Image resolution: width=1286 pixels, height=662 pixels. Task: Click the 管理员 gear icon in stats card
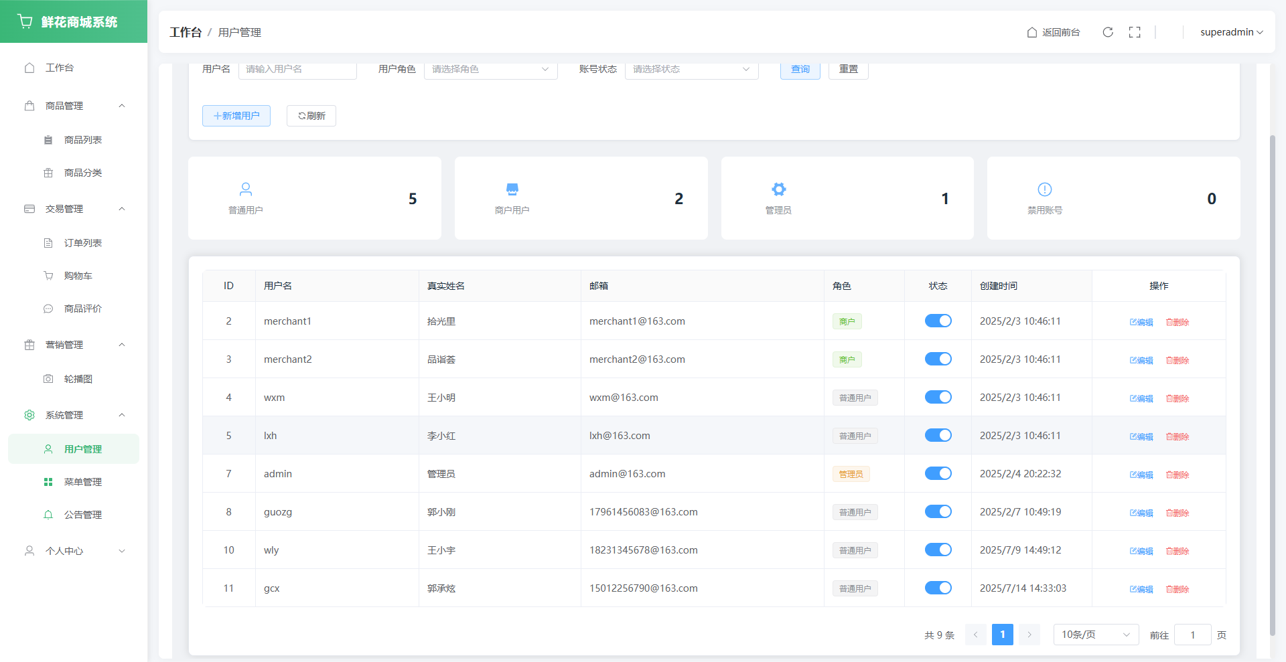(x=778, y=189)
